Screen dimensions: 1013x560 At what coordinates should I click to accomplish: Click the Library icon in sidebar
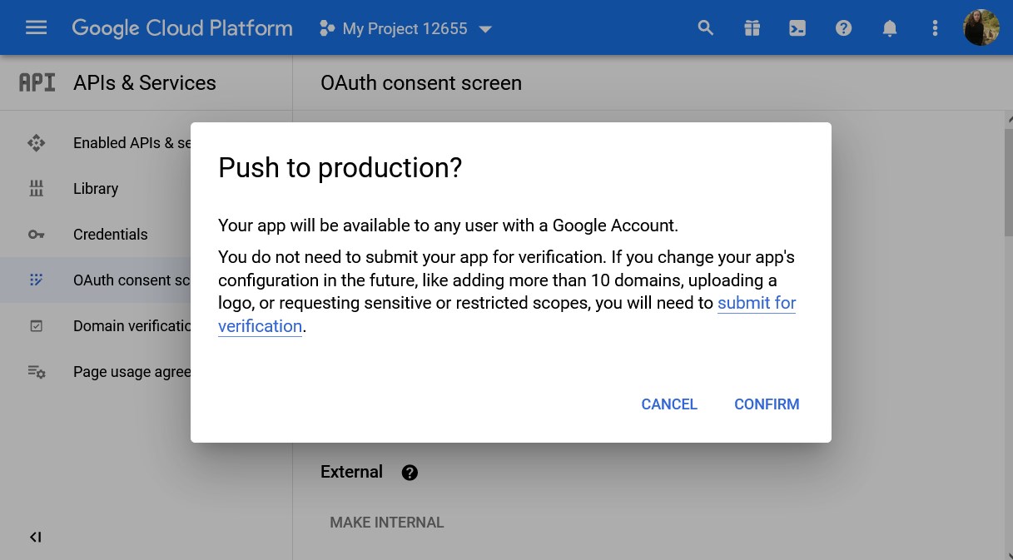tap(37, 189)
